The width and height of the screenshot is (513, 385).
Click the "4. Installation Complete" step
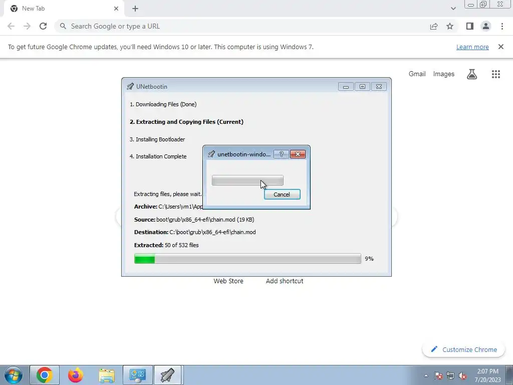pyautogui.click(x=158, y=156)
